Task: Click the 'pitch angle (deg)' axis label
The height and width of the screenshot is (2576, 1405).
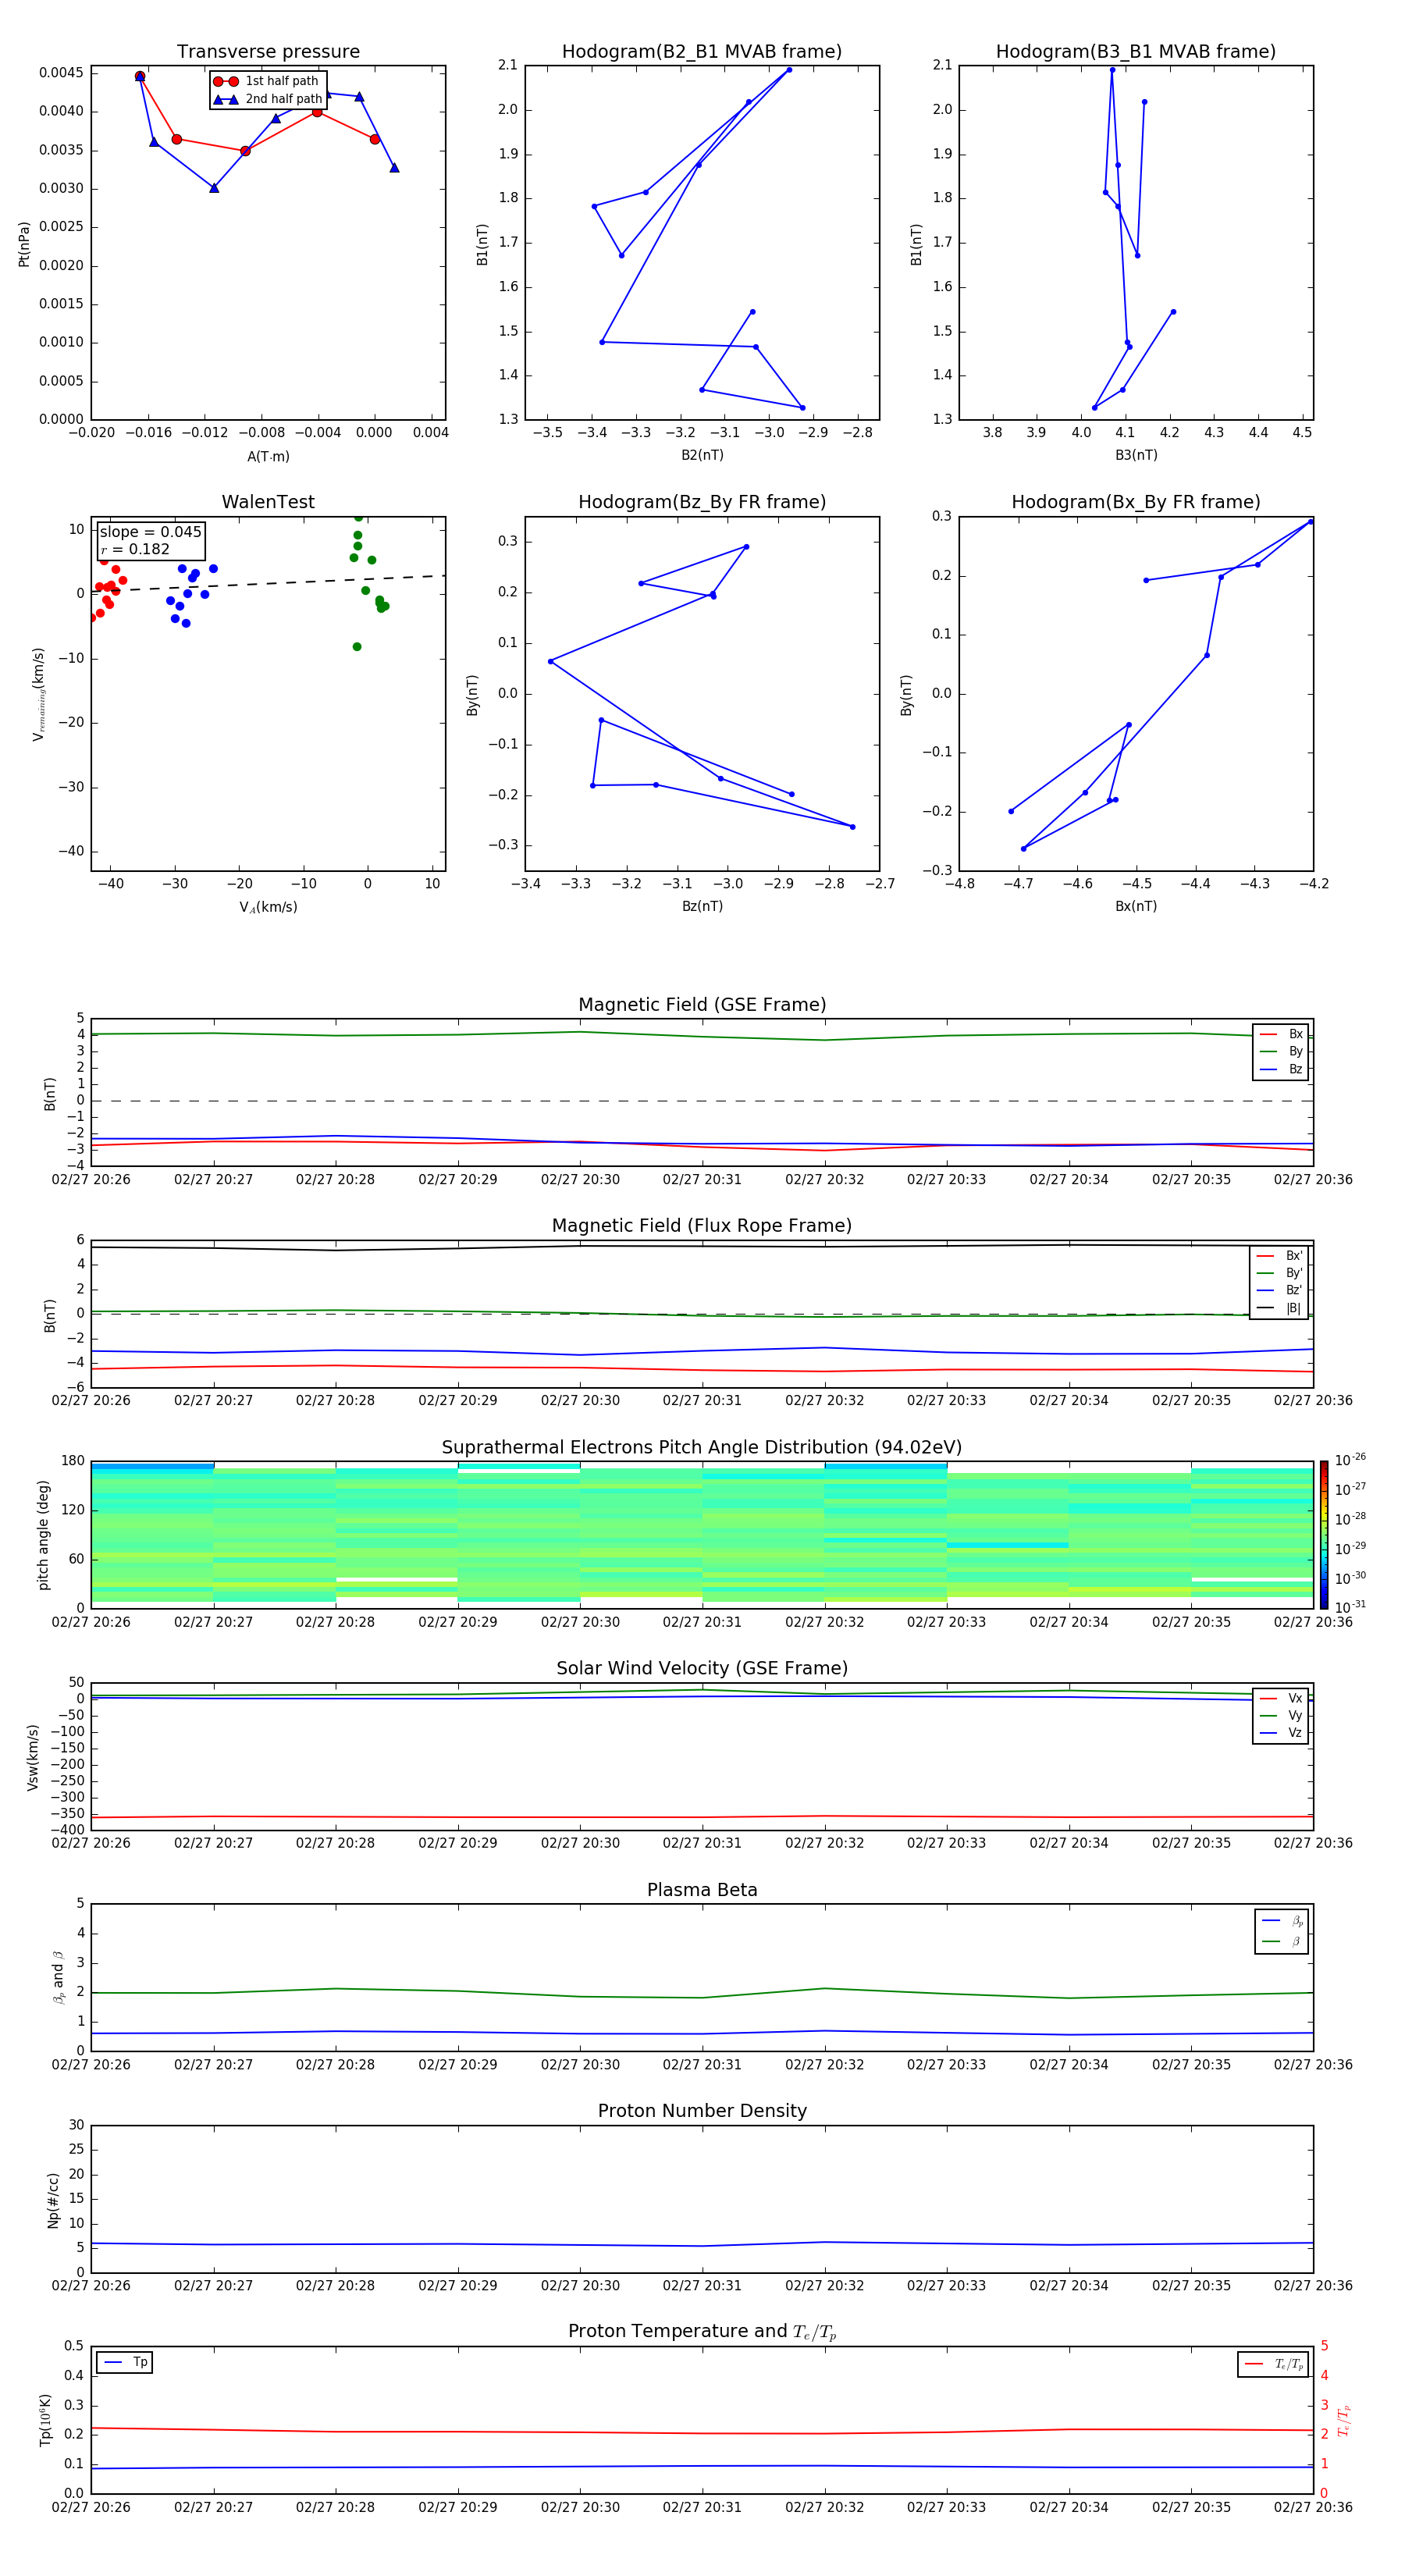Action: click(x=43, y=1534)
